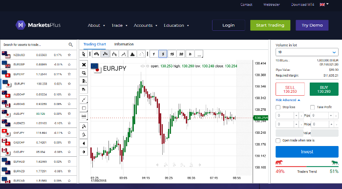Select the filled area chart icon
This screenshot has width=342, height=189.
click(132, 54)
